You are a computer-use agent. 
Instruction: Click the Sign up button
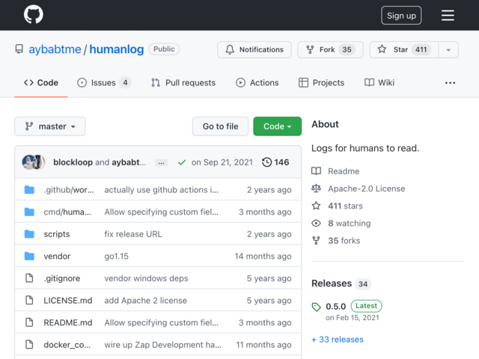pos(401,15)
